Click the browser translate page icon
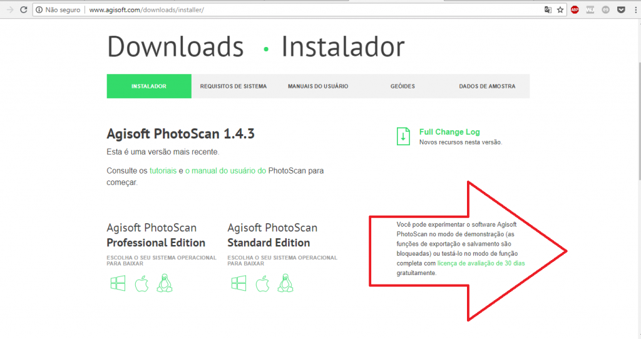The height and width of the screenshot is (339, 641). [x=548, y=10]
